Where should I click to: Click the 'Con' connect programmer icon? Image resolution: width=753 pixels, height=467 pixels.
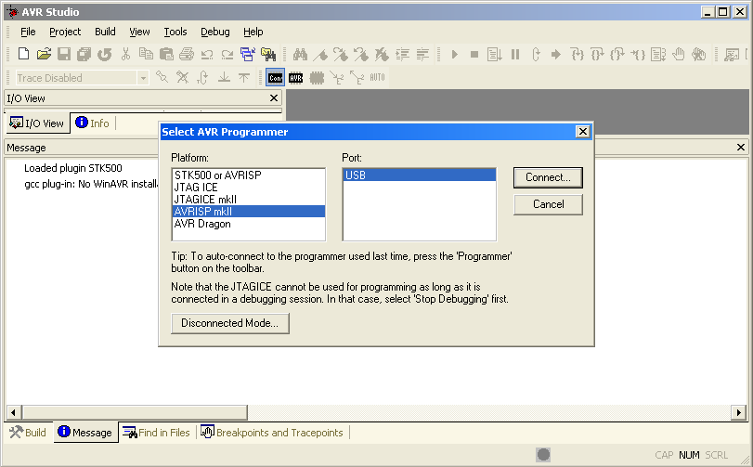(x=275, y=77)
